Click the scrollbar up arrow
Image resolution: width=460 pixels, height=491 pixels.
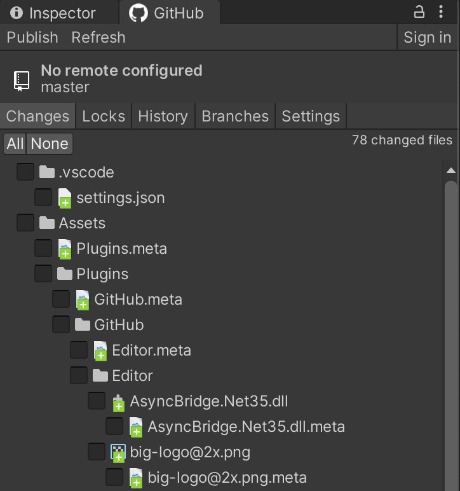[451, 170]
